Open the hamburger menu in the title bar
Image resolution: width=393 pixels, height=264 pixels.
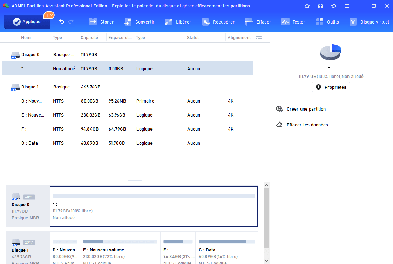[x=347, y=6]
